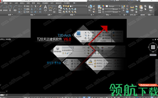Switch to the 天正建筑 ribbon tab
The width and height of the screenshot is (158, 98).
[67, 3]
